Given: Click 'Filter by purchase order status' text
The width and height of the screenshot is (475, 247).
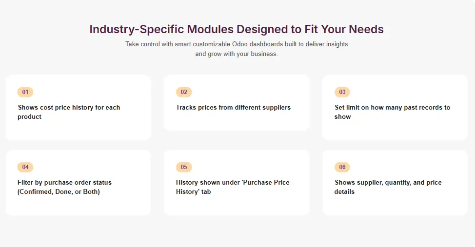Looking at the screenshot, I should tap(64, 182).
